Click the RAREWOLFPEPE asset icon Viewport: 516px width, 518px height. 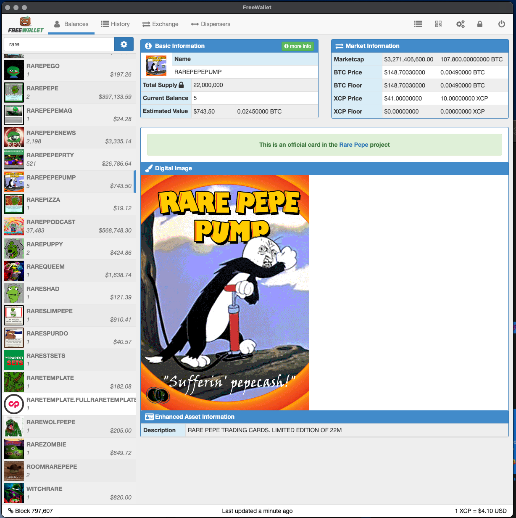coord(14,427)
